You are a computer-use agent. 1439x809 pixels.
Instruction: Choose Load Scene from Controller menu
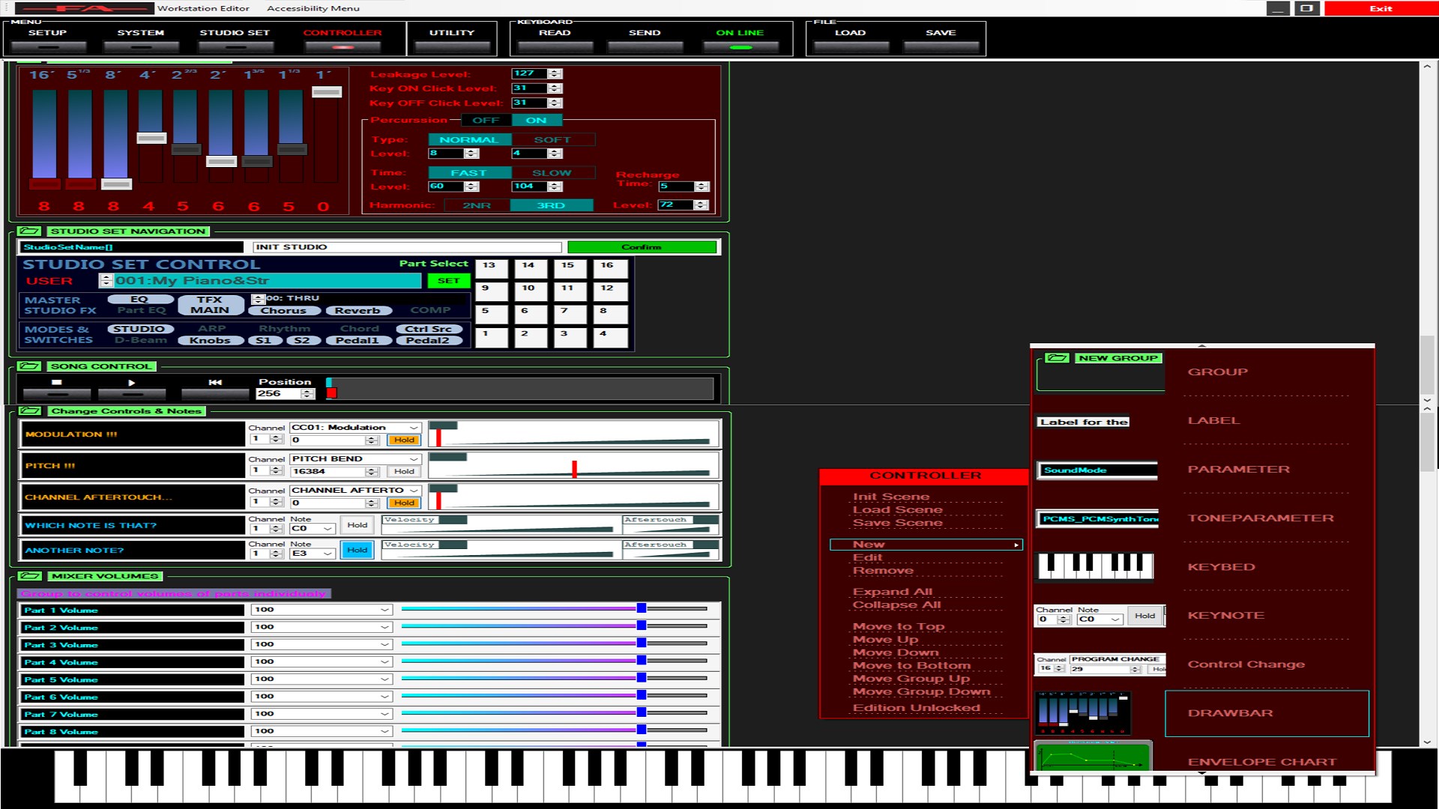pos(897,510)
